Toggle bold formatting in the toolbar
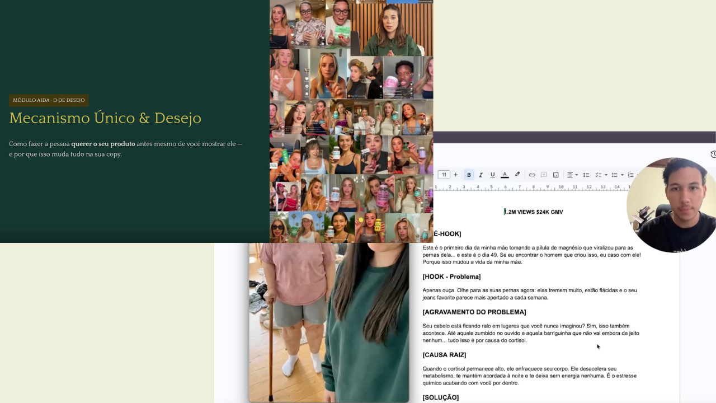 click(469, 175)
